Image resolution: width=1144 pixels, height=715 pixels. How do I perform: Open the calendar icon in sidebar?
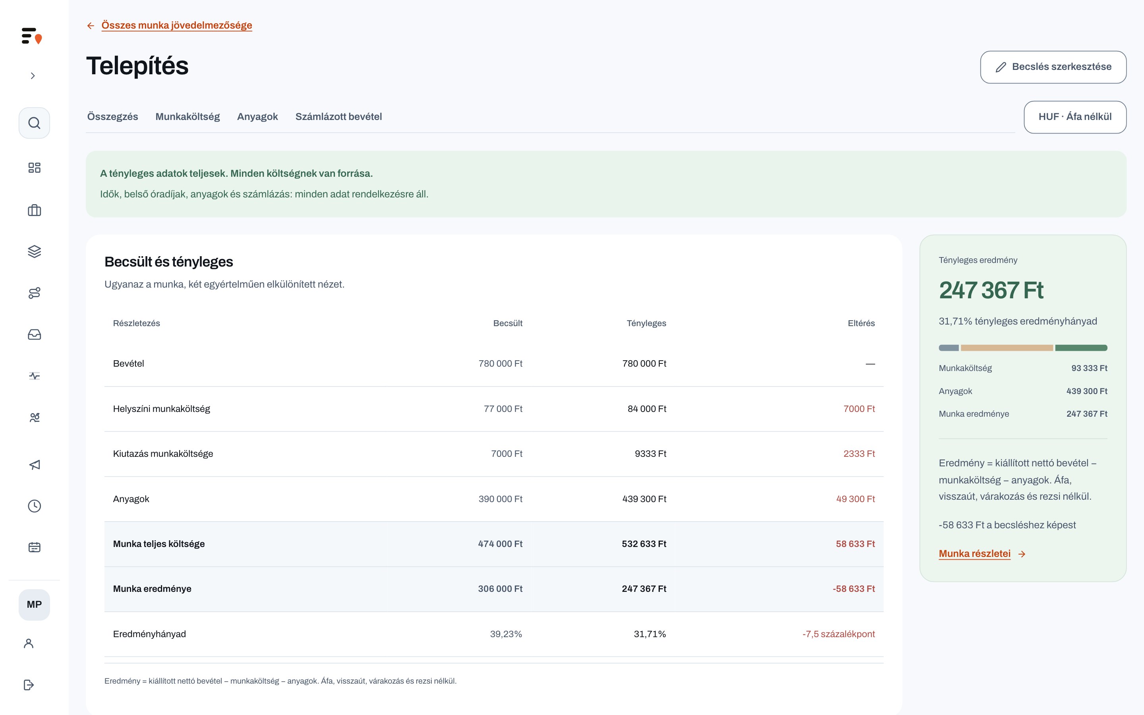point(34,547)
